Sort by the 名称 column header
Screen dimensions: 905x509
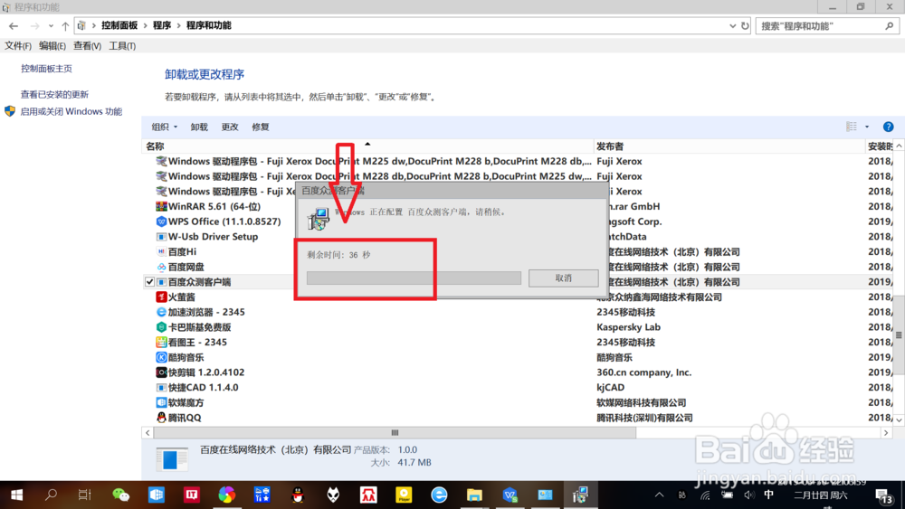pos(367,146)
